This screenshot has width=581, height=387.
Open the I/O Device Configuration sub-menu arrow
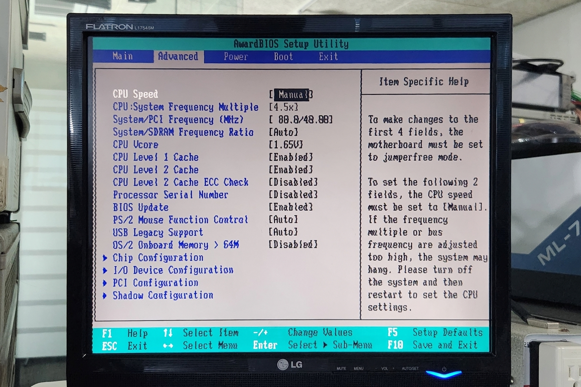[105, 270]
